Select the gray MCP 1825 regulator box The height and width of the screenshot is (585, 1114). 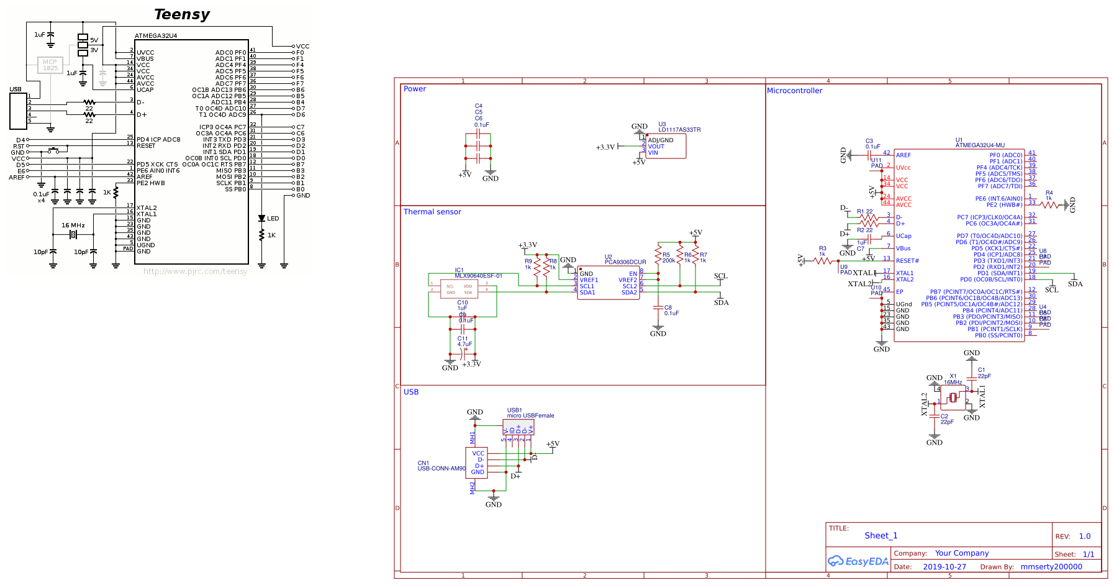[50, 65]
